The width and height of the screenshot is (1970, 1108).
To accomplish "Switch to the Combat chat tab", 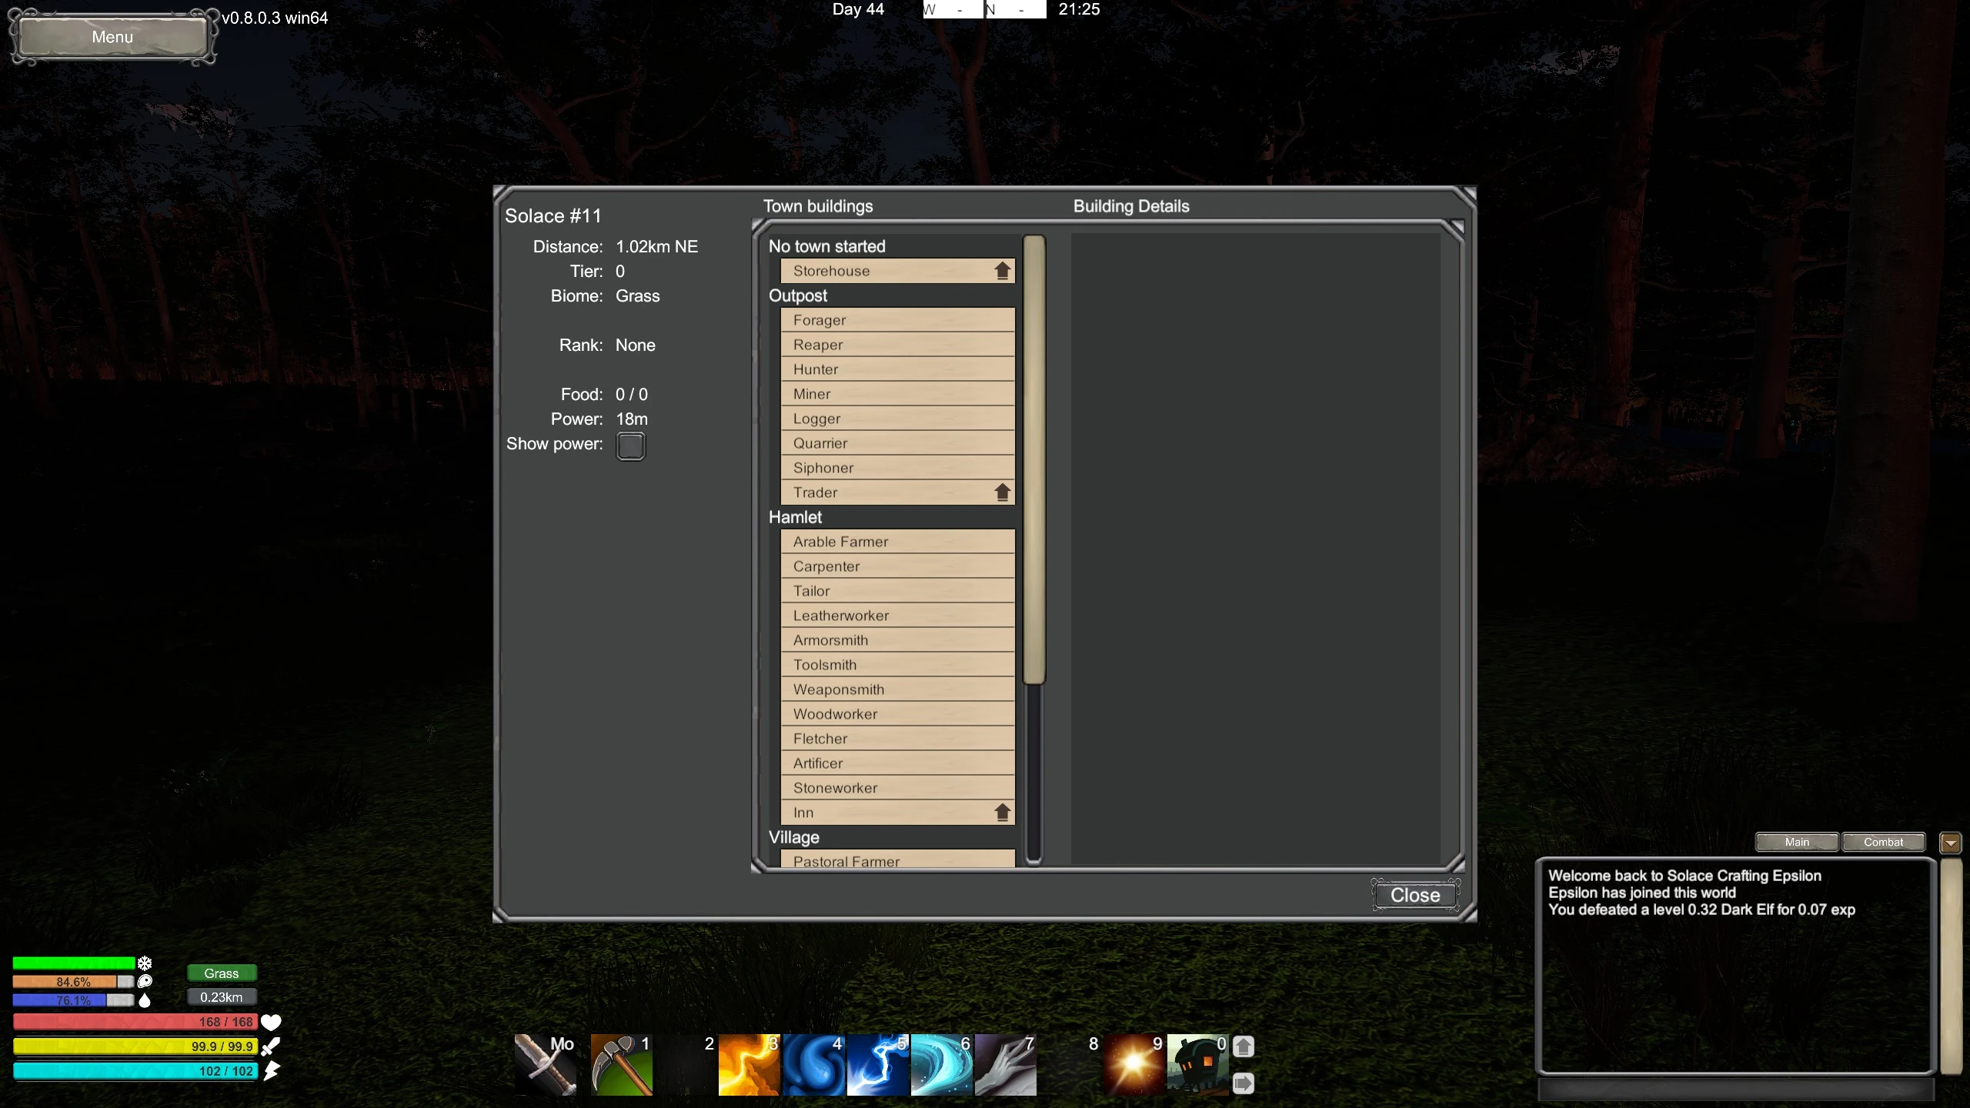I will [1883, 842].
